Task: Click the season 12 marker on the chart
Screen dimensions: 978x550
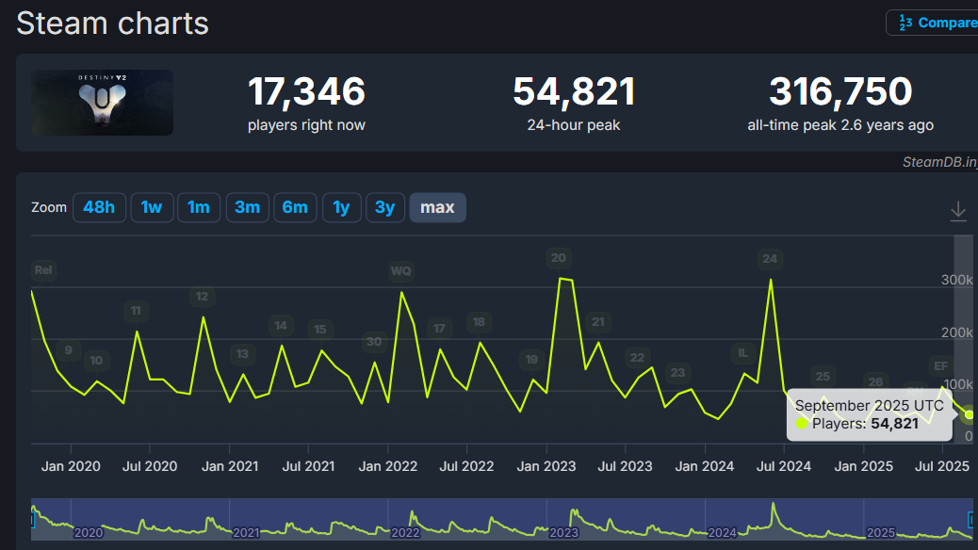Action: coord(203,296)
